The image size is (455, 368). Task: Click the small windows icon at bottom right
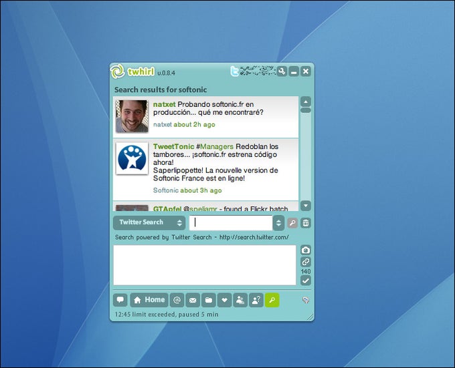click(x=306, y=300)
